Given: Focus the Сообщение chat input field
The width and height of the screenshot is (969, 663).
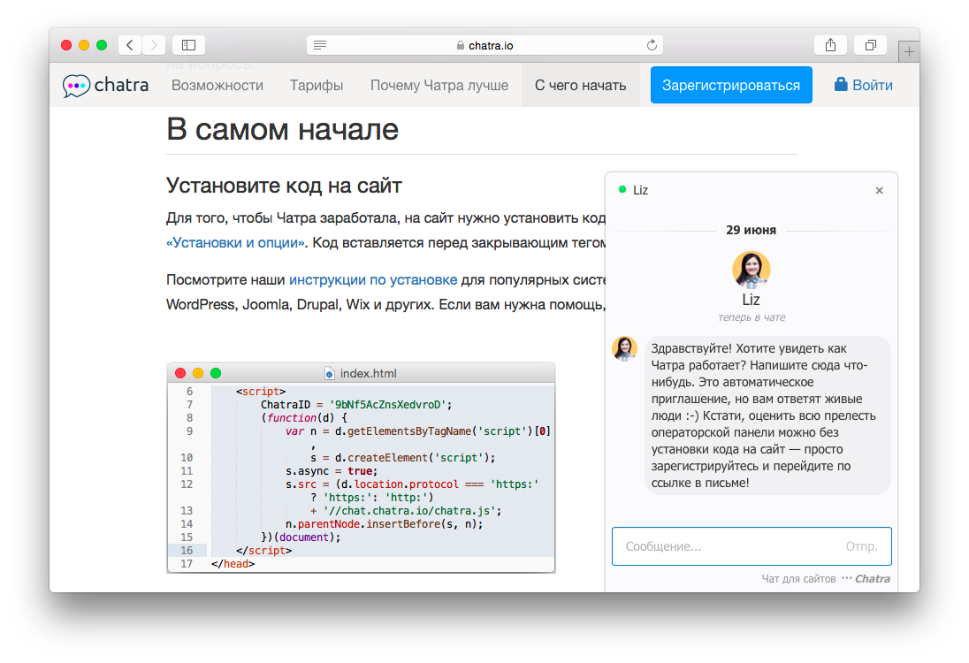Looking at the screenshot, I should tap(725, 546).
